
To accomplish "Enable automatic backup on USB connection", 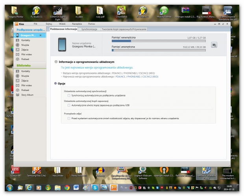I will pos(69,105).
